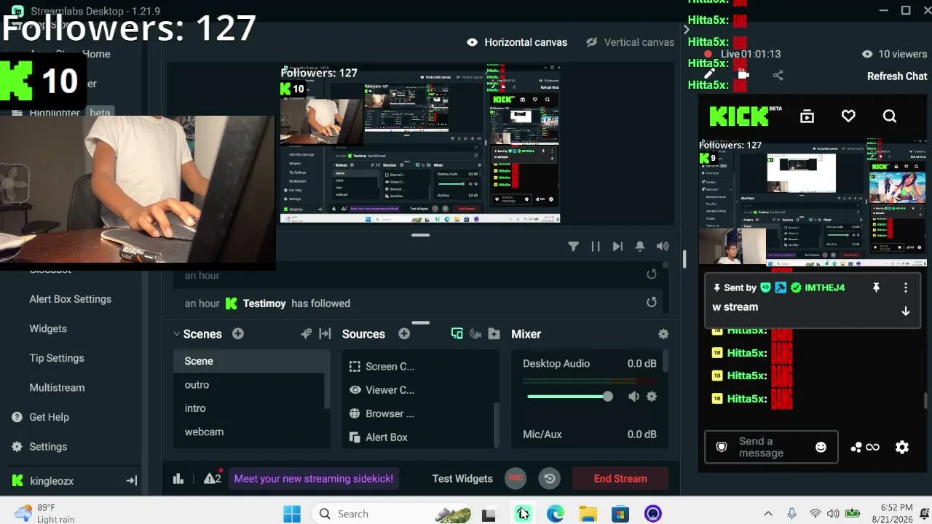Select the Viewer Count source
The width and height of the screenshot is (932, 524).
coord(419,390)
